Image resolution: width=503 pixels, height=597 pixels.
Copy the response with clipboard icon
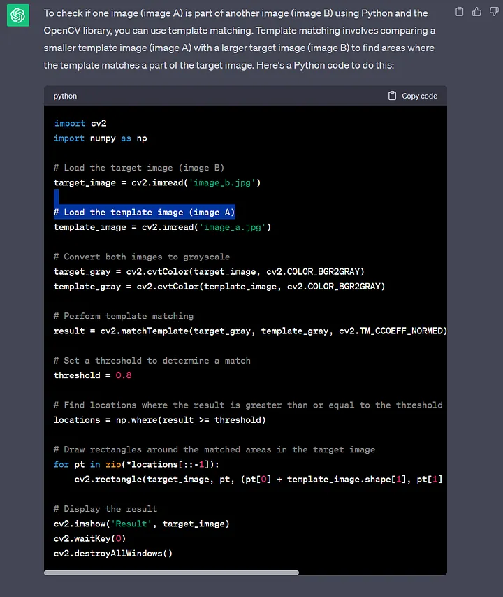point(459,12)
